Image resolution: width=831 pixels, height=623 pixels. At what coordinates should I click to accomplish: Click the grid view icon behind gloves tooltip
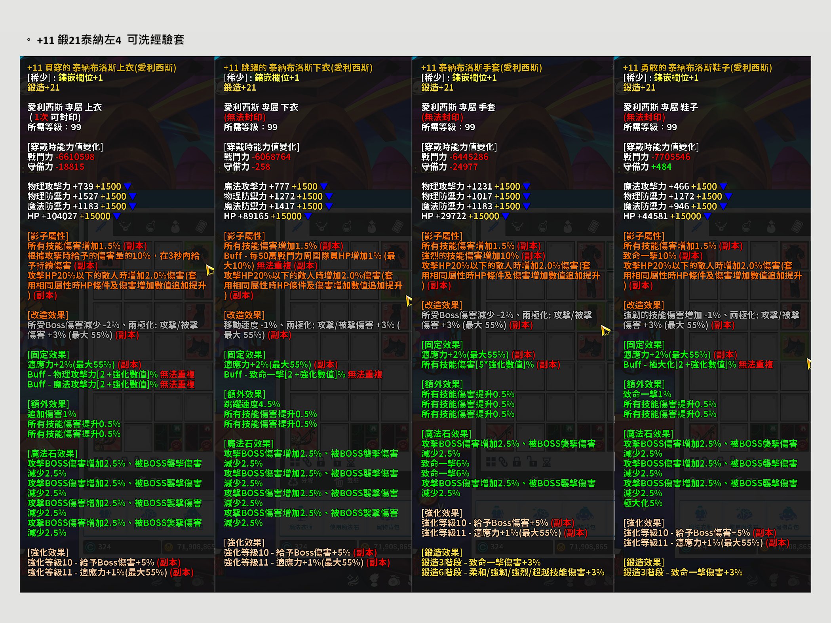[491, 462]
